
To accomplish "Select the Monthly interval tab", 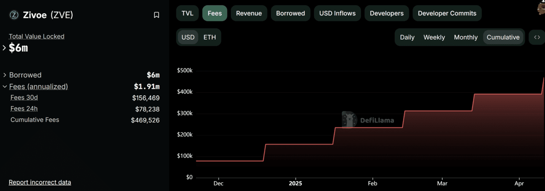I will [x=466, y=37].
